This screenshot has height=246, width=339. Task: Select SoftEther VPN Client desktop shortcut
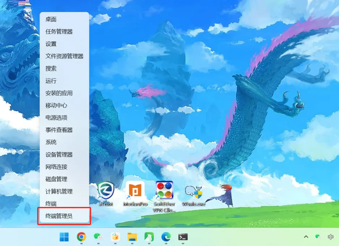point(164,197)
